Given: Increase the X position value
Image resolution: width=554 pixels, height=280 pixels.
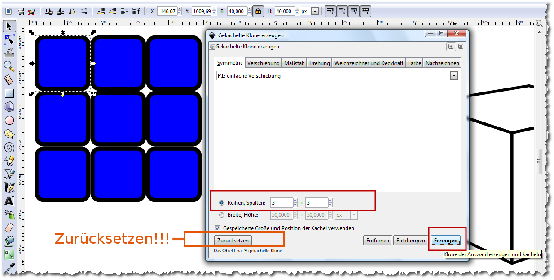Looking at the screenshot, I should click(180, 9).
